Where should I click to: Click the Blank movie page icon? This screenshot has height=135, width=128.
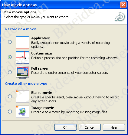click(22, 97)
